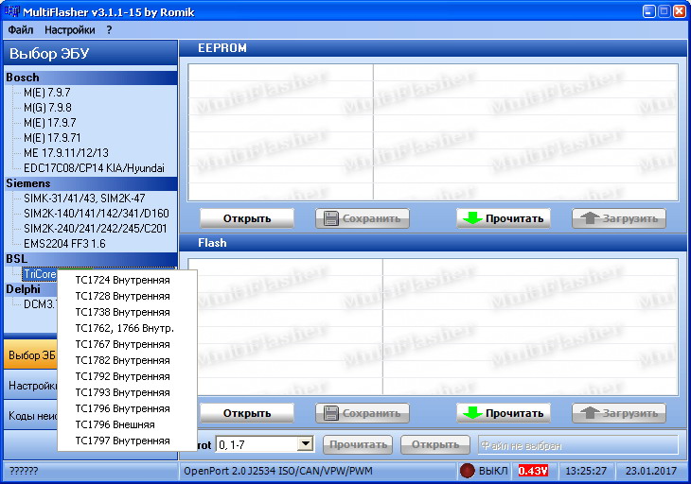691x484 pixels.
Task: Open the Настройки menu
Action: [69, 30]
